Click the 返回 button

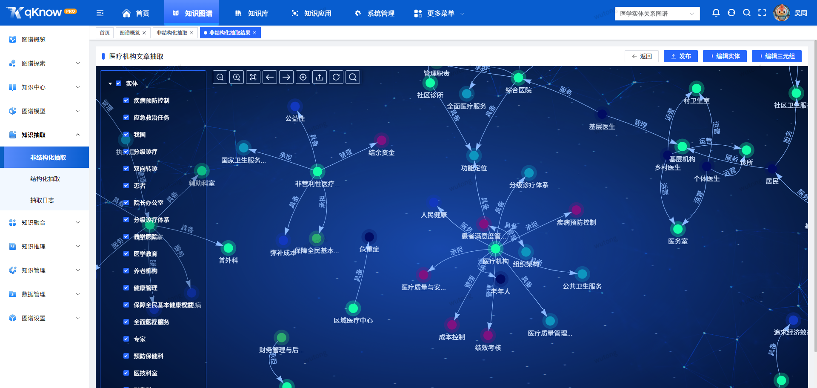[x=642, y=56]
